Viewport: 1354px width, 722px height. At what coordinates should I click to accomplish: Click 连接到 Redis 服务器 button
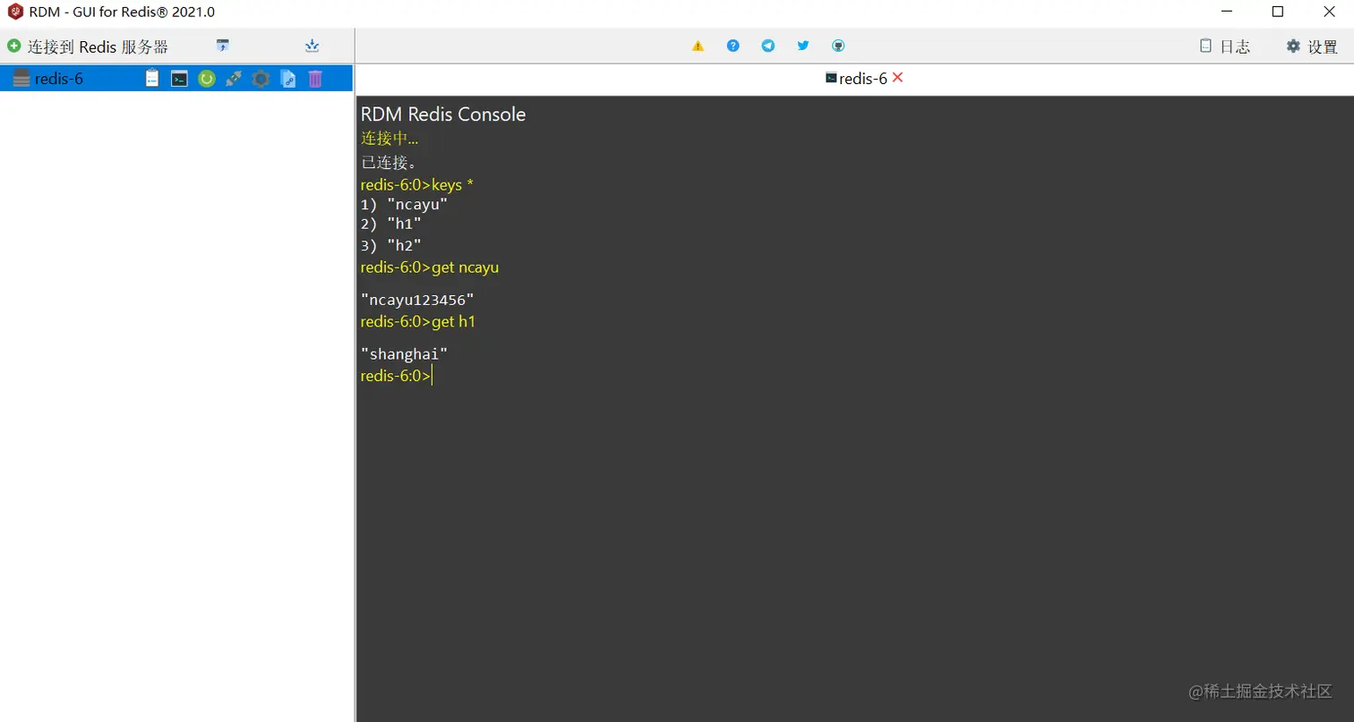click(88, 47)
